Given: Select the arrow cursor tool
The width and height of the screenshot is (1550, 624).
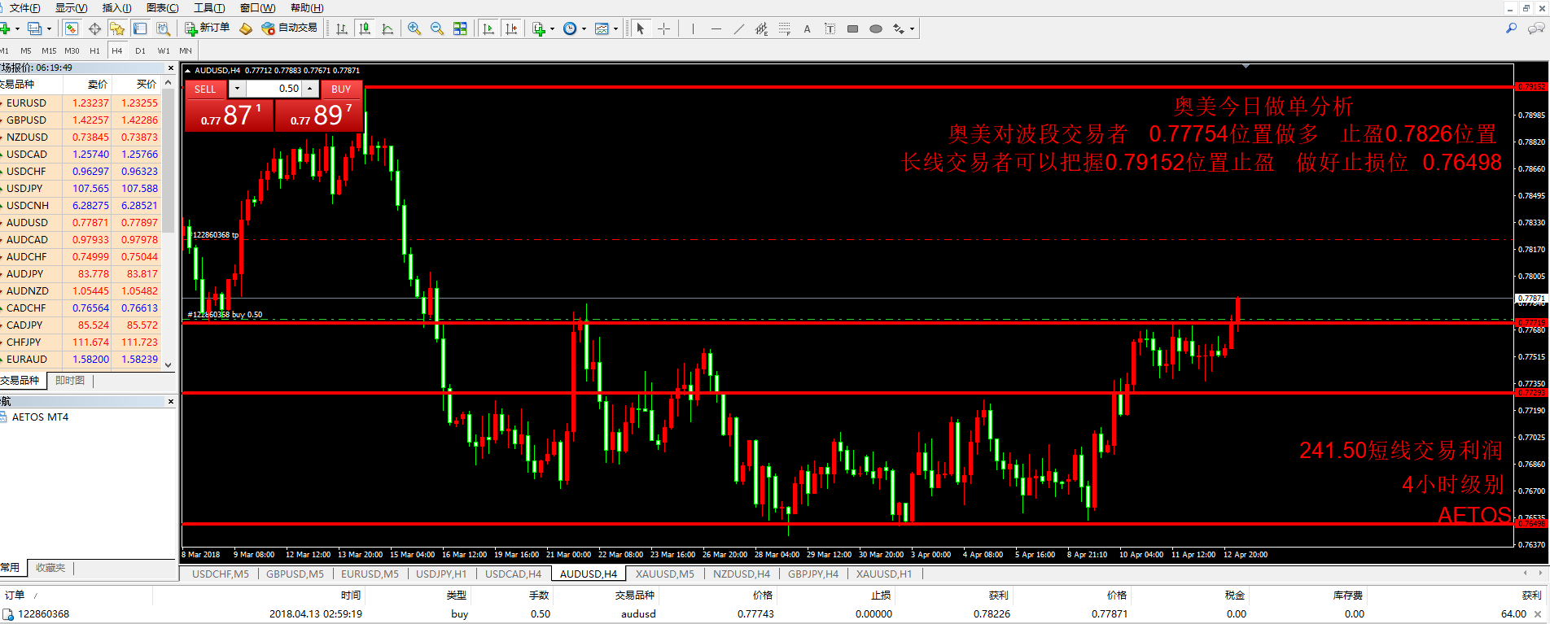Looking at the screenshot, I should [641, 28].
